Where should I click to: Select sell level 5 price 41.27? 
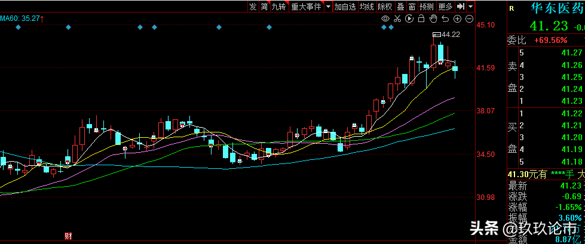coord(572,53)
